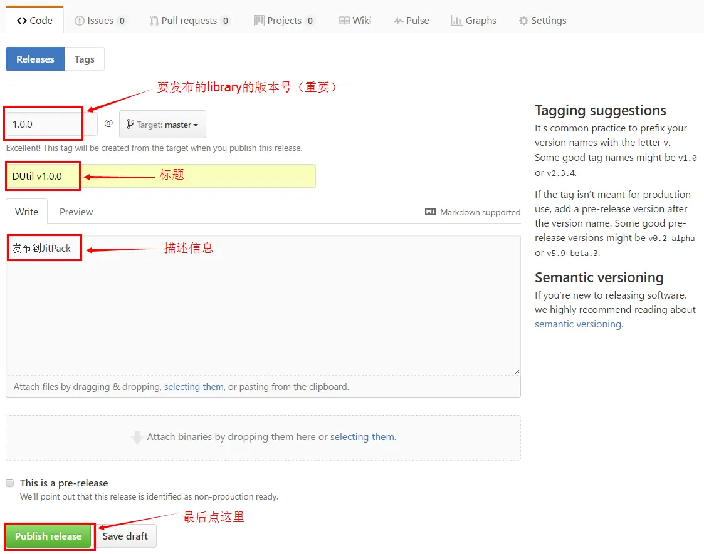Select the Releases button

(x=35, y=59)
